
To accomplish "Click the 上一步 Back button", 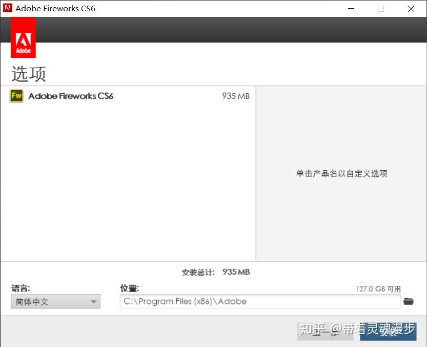I will point(325,332).
